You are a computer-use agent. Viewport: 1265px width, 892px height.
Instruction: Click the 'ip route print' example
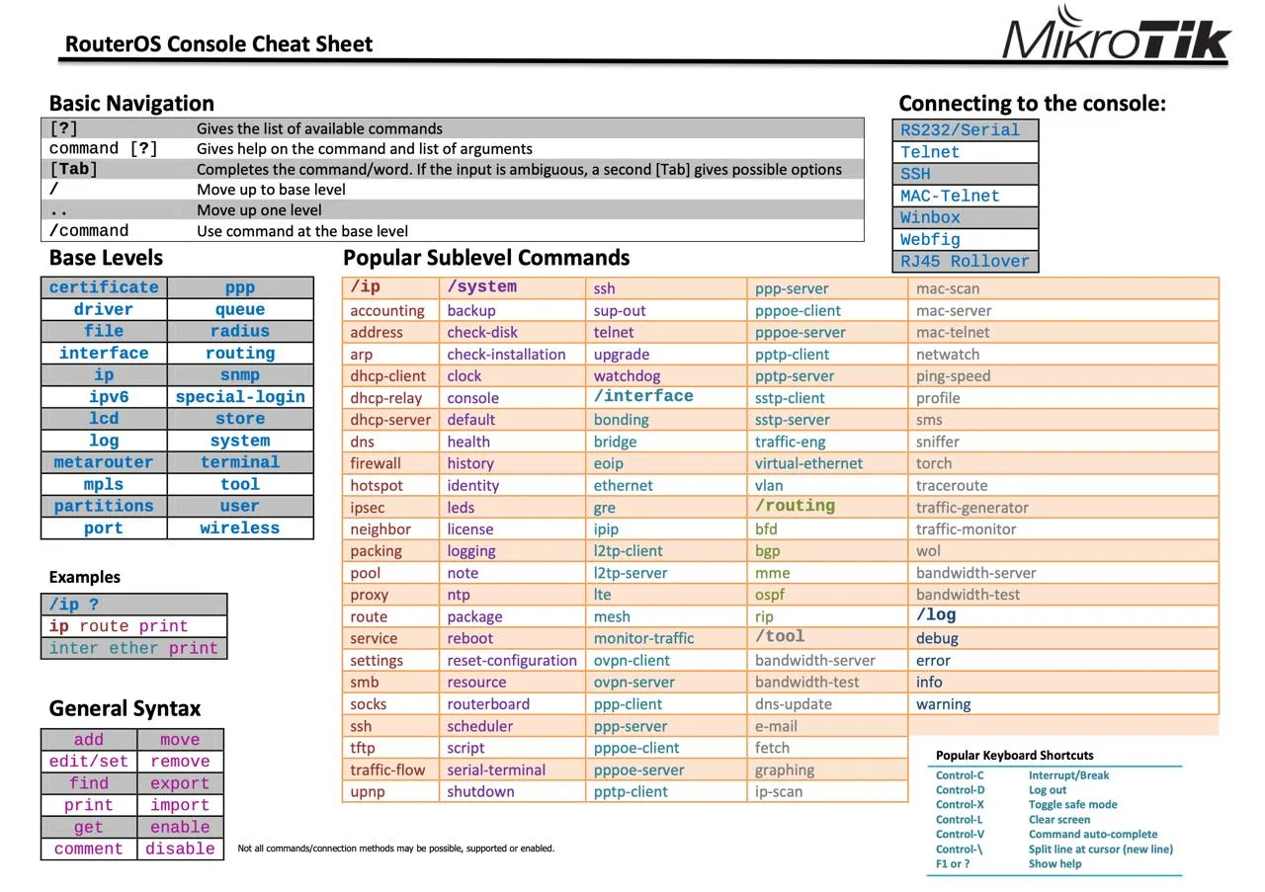coord(119,626)
